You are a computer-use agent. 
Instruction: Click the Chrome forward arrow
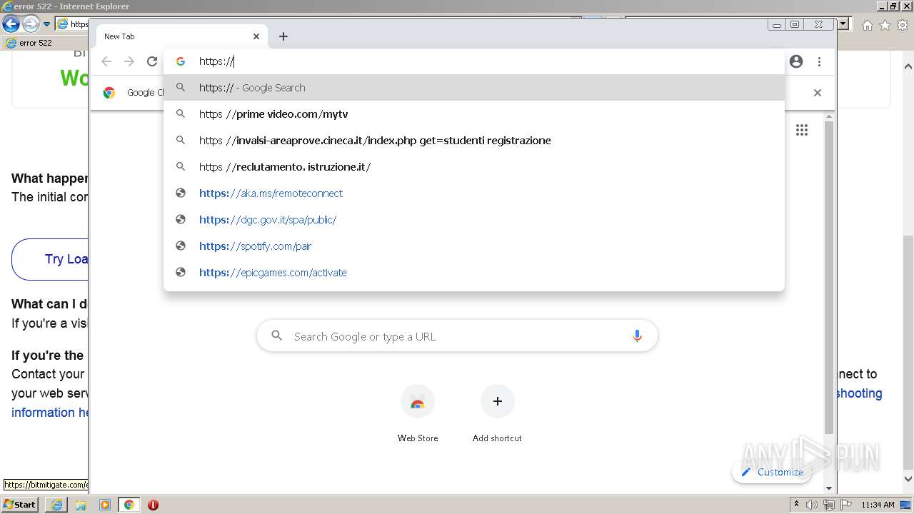point(129,61)
